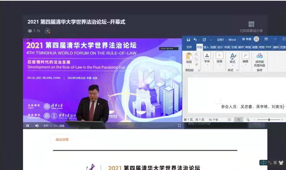The width and height of the screenshot is (286, 170).
Task: Click the Cut scissors icon in the ribbon
Action: coord(196,54)
